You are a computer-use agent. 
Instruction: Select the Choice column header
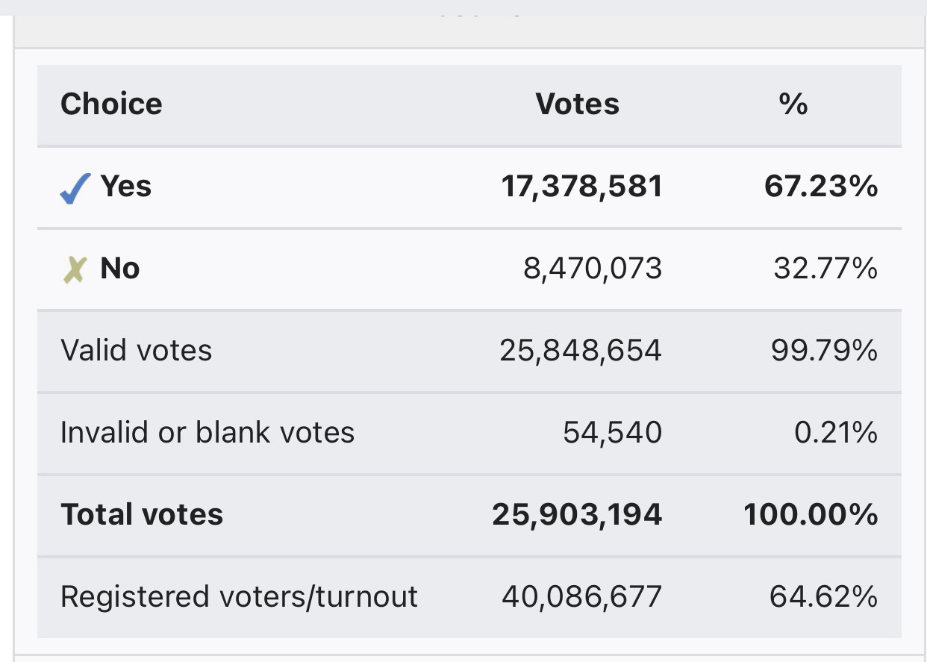pyautogui.click(x=111, y=104)
